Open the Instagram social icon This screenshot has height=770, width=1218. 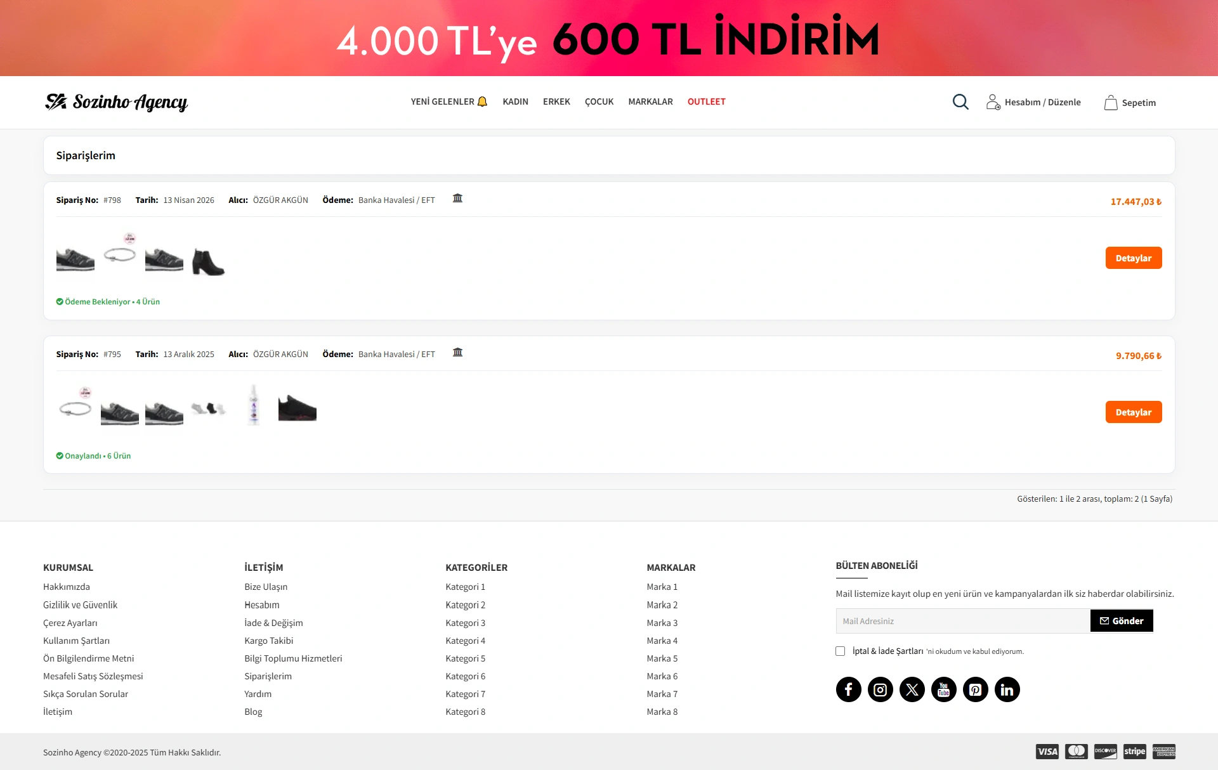[880, 689]
